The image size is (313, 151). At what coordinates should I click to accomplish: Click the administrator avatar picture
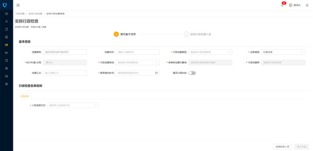tap(291, 5)
